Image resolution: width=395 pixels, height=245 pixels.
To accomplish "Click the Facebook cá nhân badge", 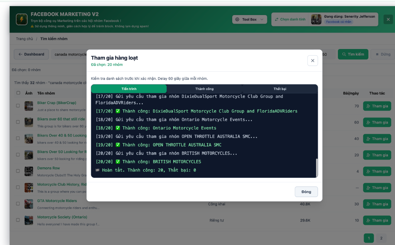I will click(x=339, y=22).
